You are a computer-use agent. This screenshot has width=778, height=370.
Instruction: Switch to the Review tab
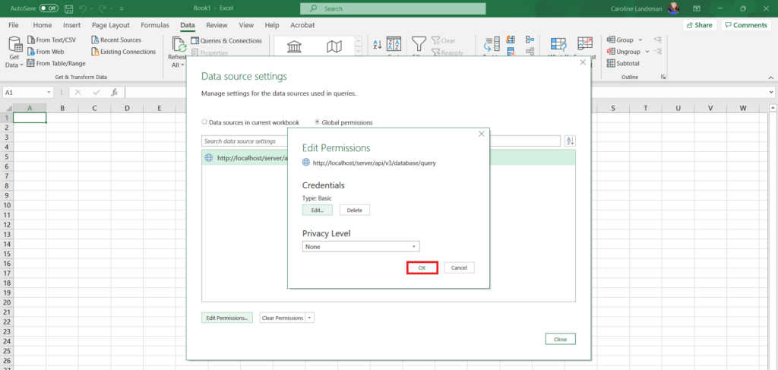(x=217, y=25)
